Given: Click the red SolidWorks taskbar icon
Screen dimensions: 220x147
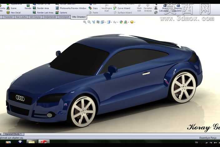Looking at the screenshot, I should [x=44, y=142].
